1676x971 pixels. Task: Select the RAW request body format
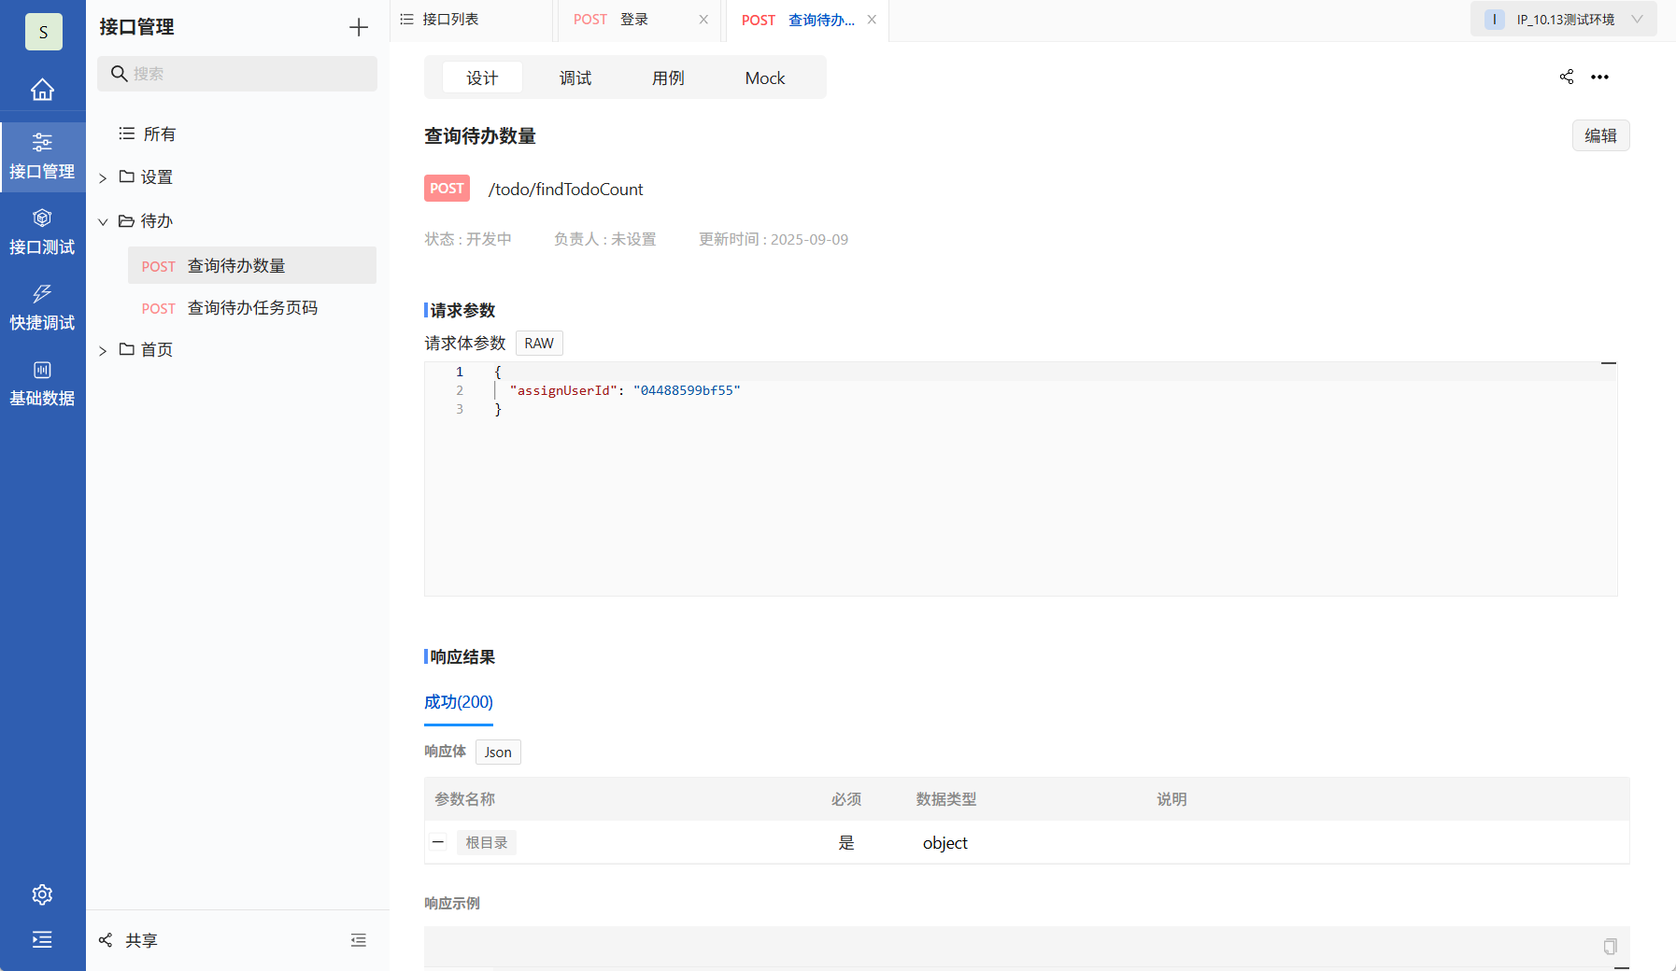tap(539, 343)
